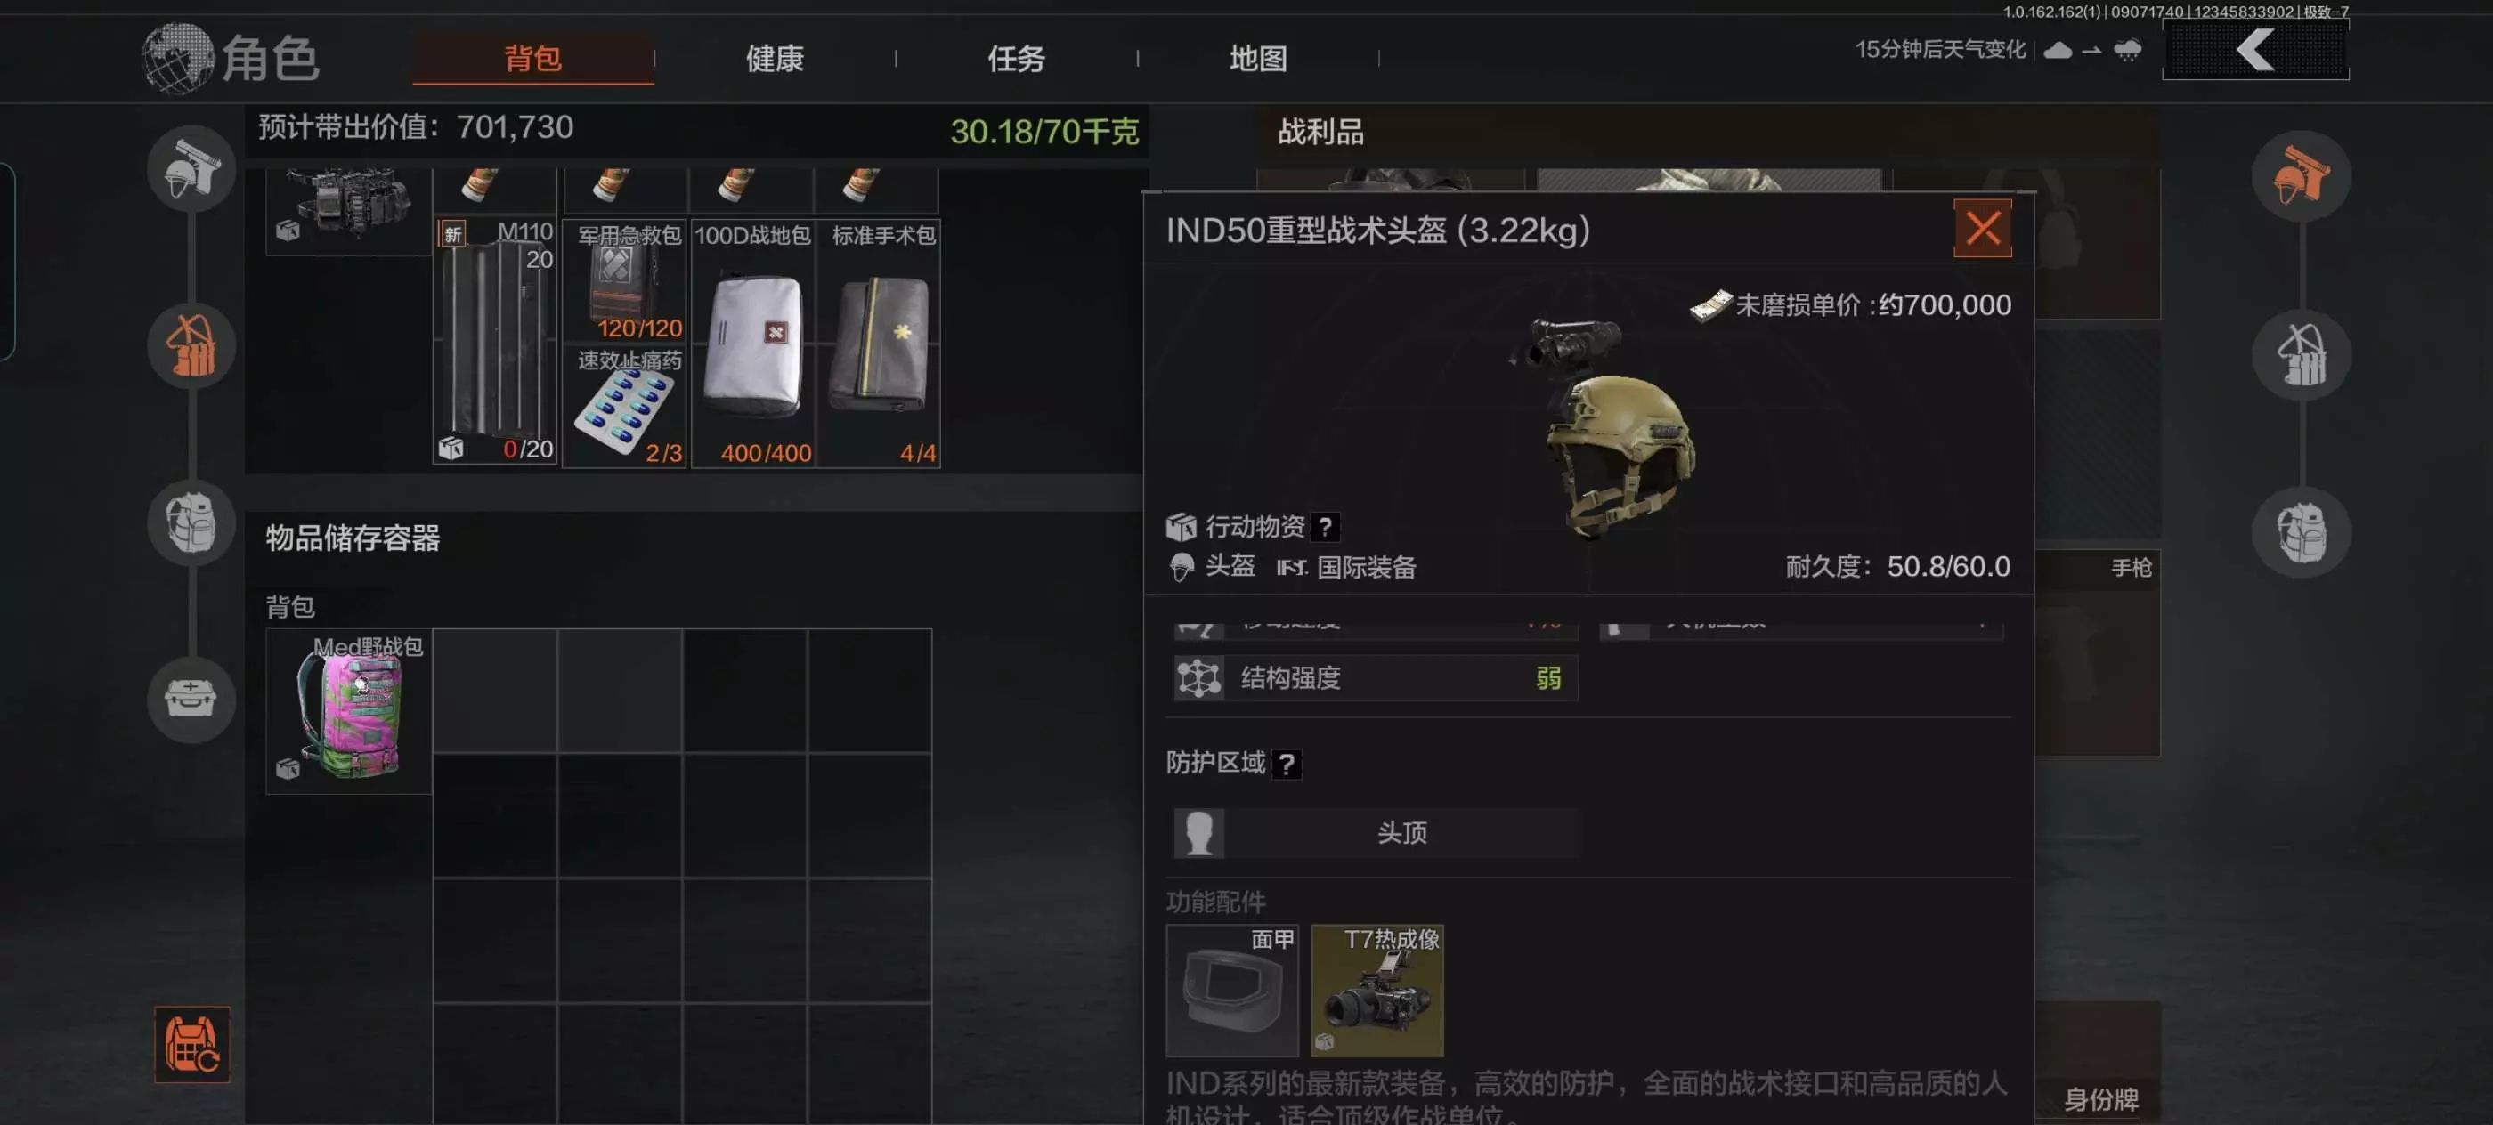Open the 行动物资 question mark help
The height and width of the screenshot is (1125, 2493).
coord(1325,527)
